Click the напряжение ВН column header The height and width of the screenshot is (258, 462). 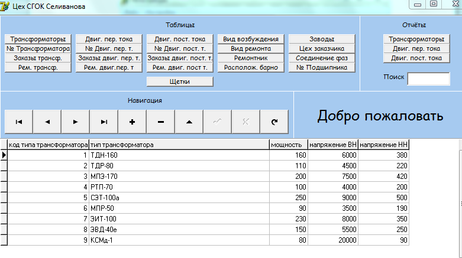pos(333,145)
